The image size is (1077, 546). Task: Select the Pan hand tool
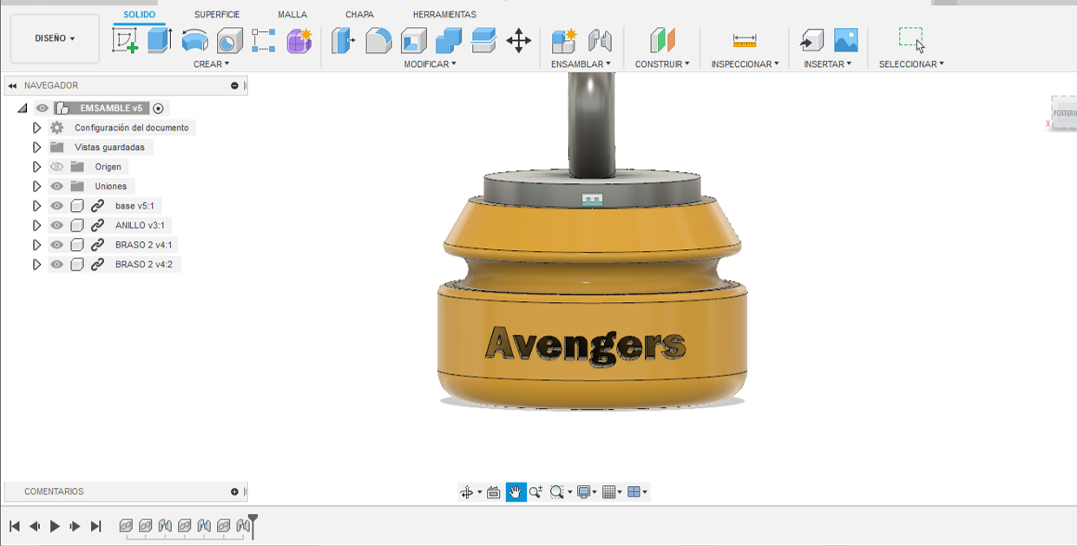516,492
